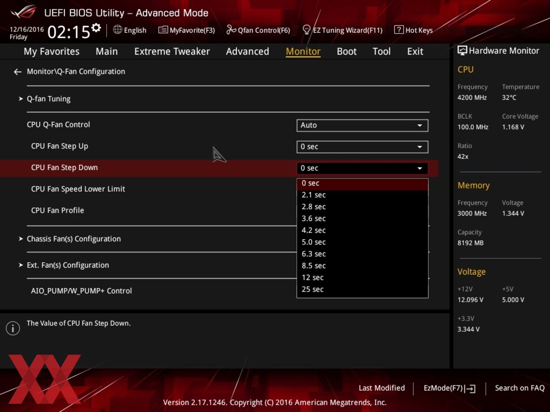Viewport: 550px width, 412px height.
Task: Click the Core Voltage 1.168 V value
Action: click(x=513, y=127)
